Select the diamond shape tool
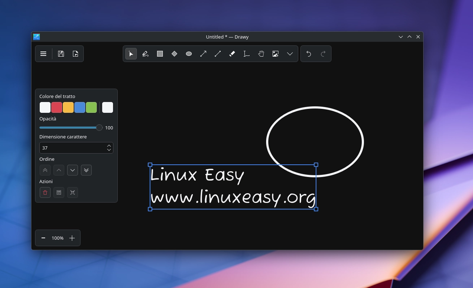Image resolution: width=473 pixels, height=288 pixels. click(174, 54)
